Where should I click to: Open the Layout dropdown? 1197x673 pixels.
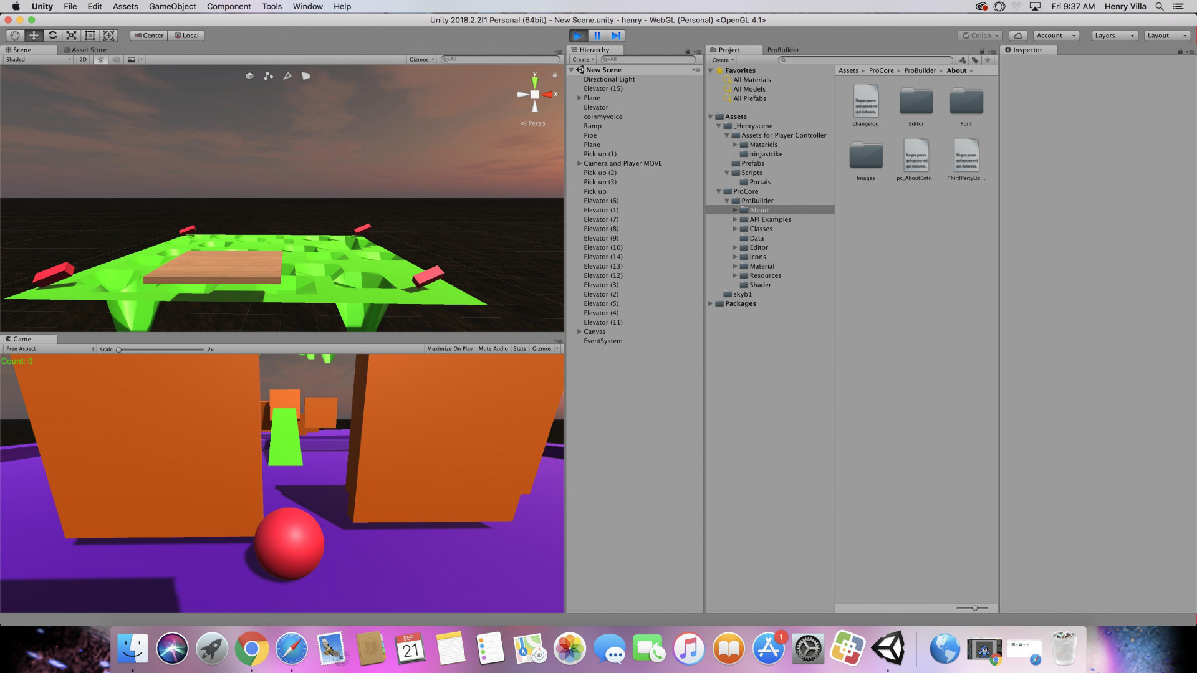[x=1168, y=36]
